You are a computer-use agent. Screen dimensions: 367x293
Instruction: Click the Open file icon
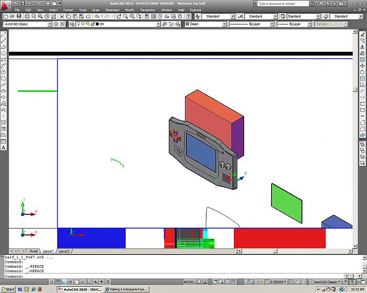(x=12, y=16)
